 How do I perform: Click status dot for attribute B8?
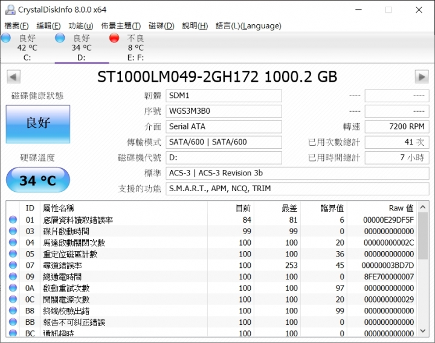[x=13, y=311]
